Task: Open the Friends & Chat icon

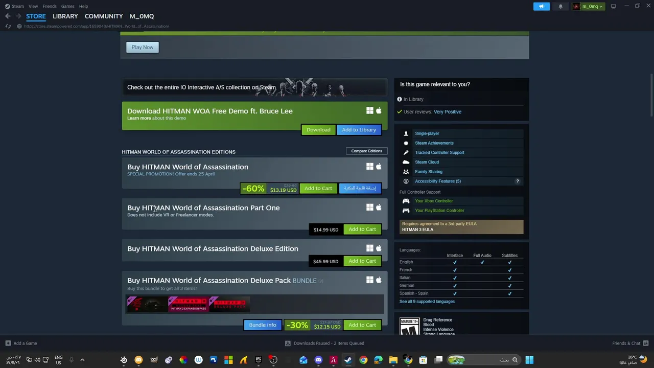Action: [646, 343]
